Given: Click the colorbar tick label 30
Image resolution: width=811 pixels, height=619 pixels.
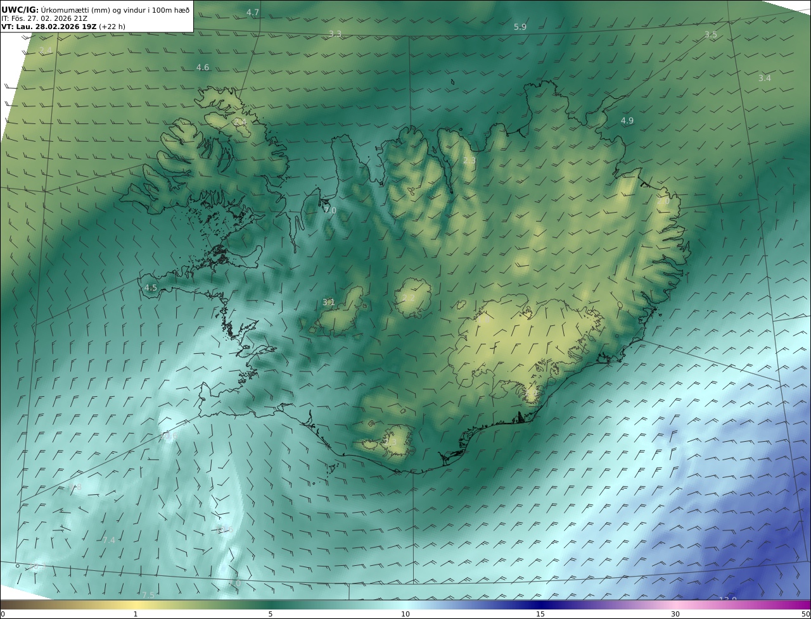Looking at the screenshot, I should [x=675, y=614].
